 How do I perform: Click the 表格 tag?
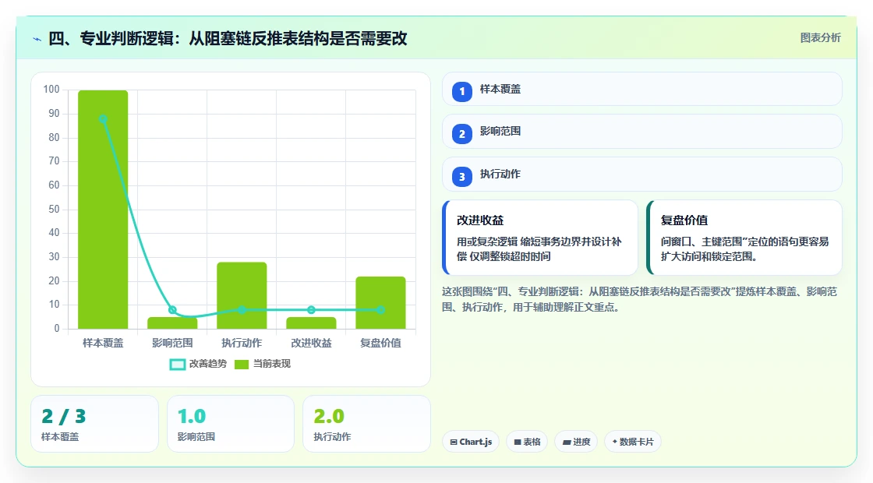click(527, 442)
